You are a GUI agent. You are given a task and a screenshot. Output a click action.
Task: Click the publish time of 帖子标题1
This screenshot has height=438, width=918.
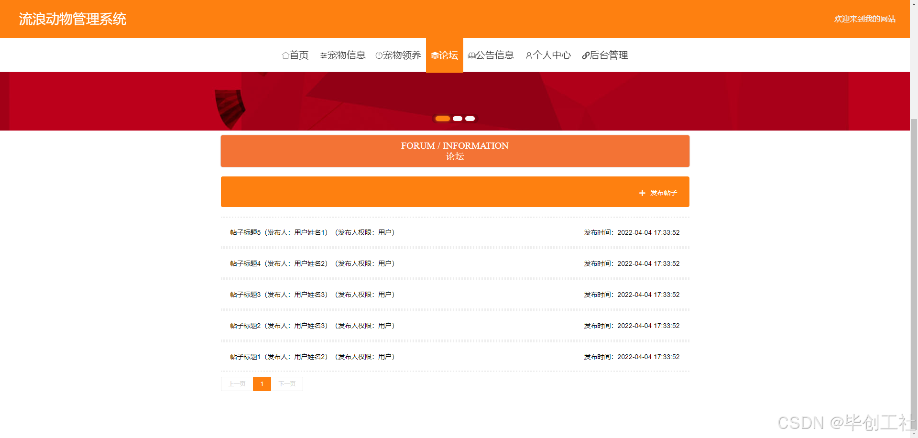click(x=632, y=357)
